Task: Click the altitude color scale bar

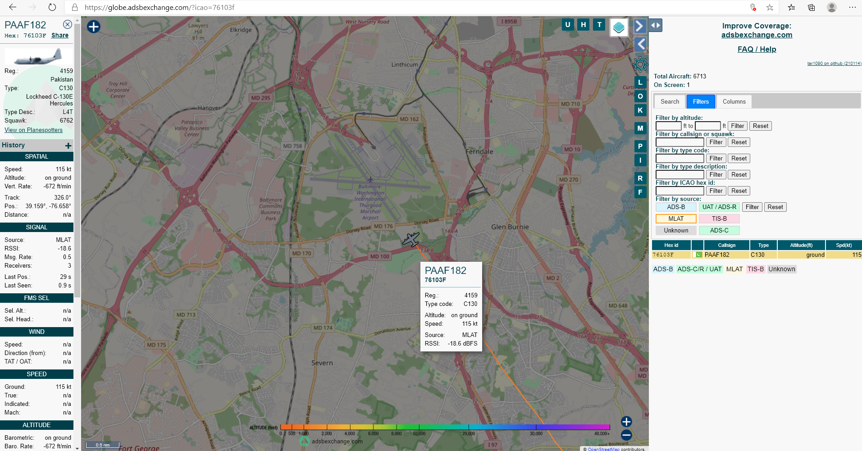Action: pos(445,427)
